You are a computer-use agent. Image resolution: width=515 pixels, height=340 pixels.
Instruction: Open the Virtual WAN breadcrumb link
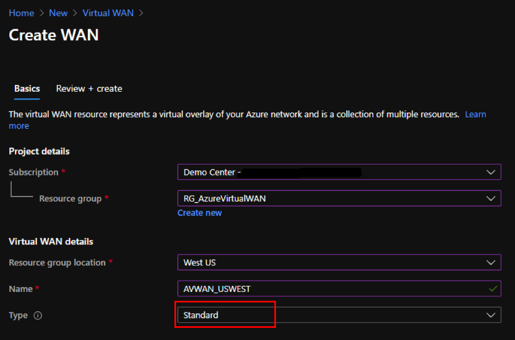(108, 13)
